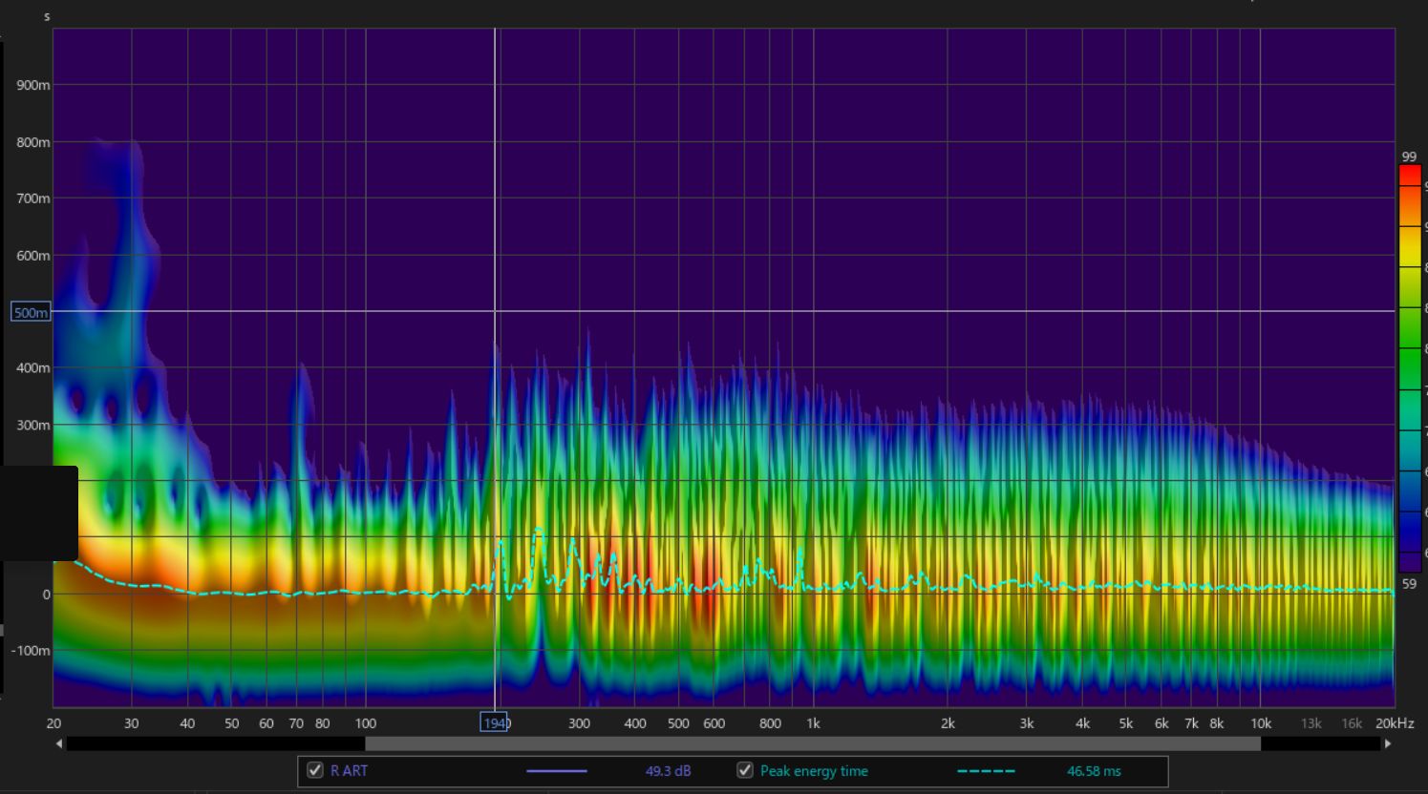Toggle the Peak energy time checkbox

tap(745, 770)
